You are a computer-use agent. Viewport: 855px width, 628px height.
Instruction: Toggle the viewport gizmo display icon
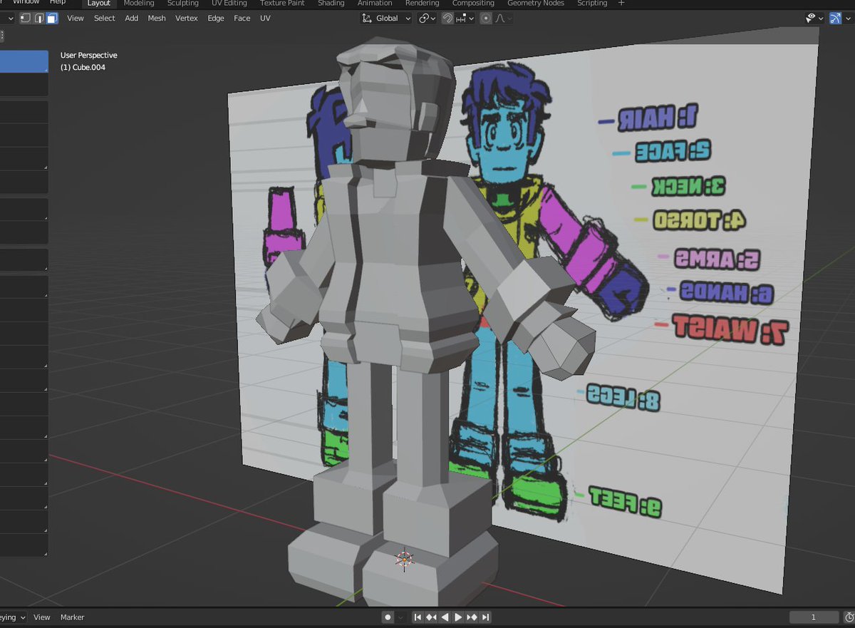pyautogui.click(x=836, y=19)
